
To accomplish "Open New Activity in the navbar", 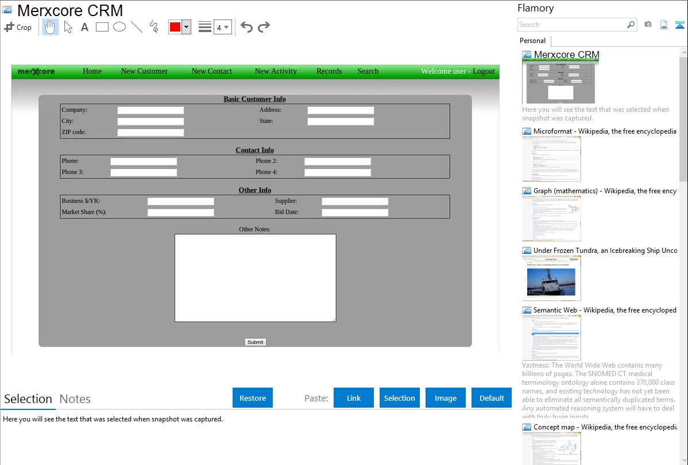I will coord(276,72).
